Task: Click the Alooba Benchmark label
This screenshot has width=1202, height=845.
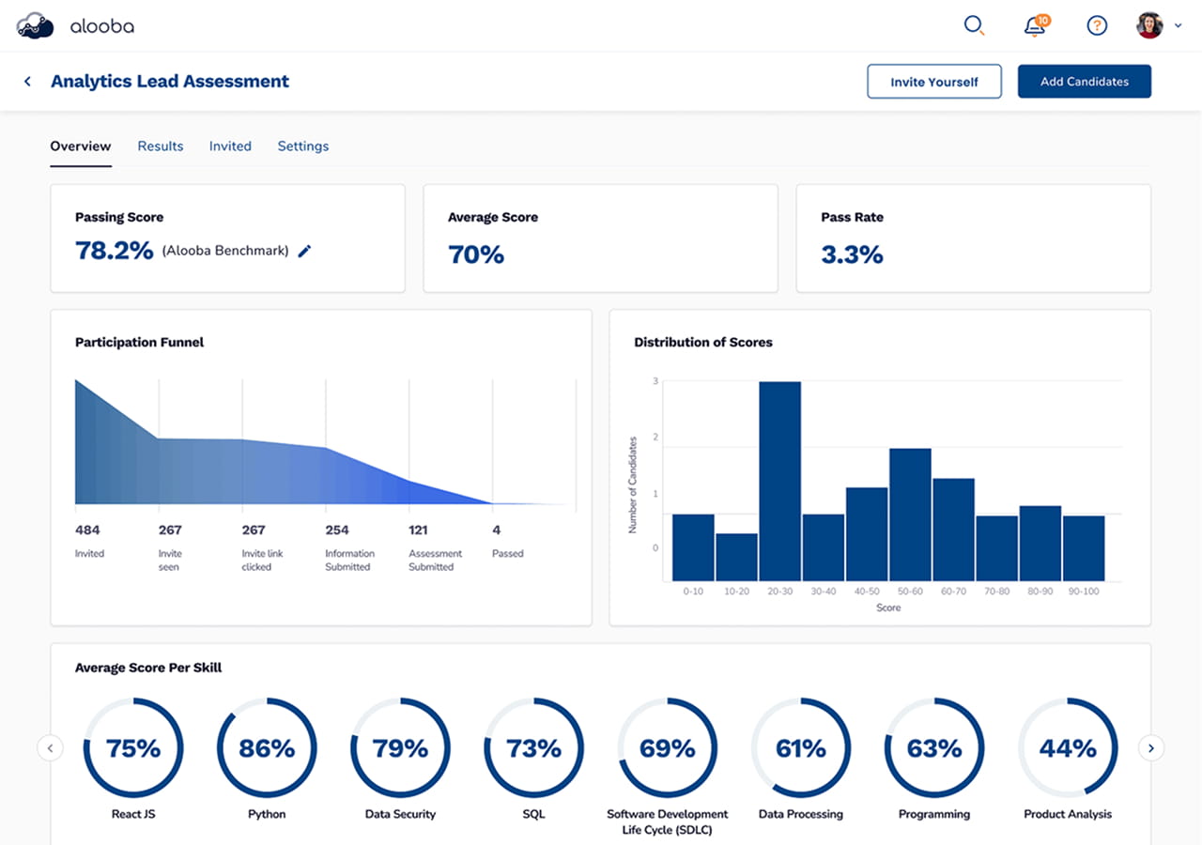Action: pos(225,251)
